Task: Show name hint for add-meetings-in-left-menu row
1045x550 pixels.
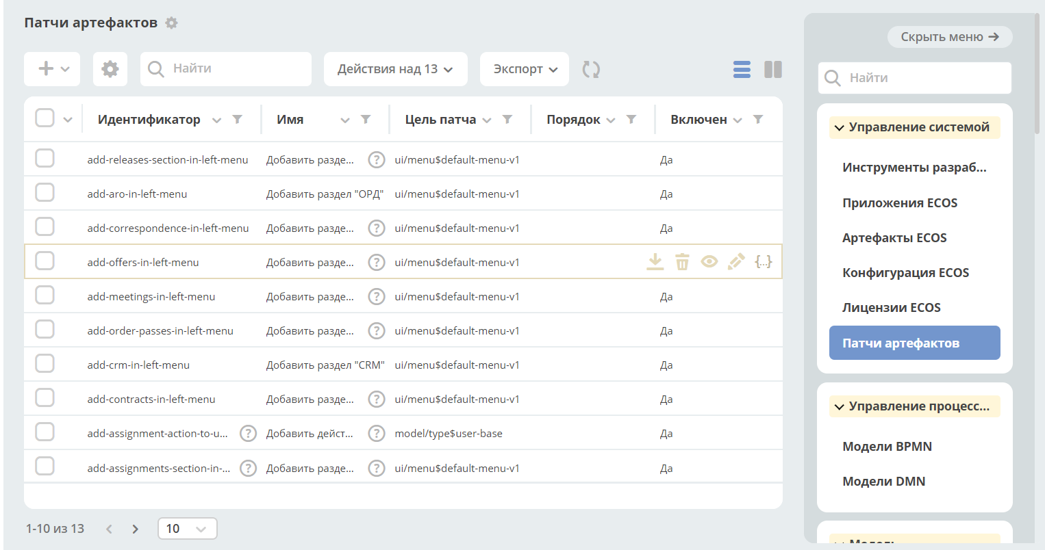Action: click(377, 296)
